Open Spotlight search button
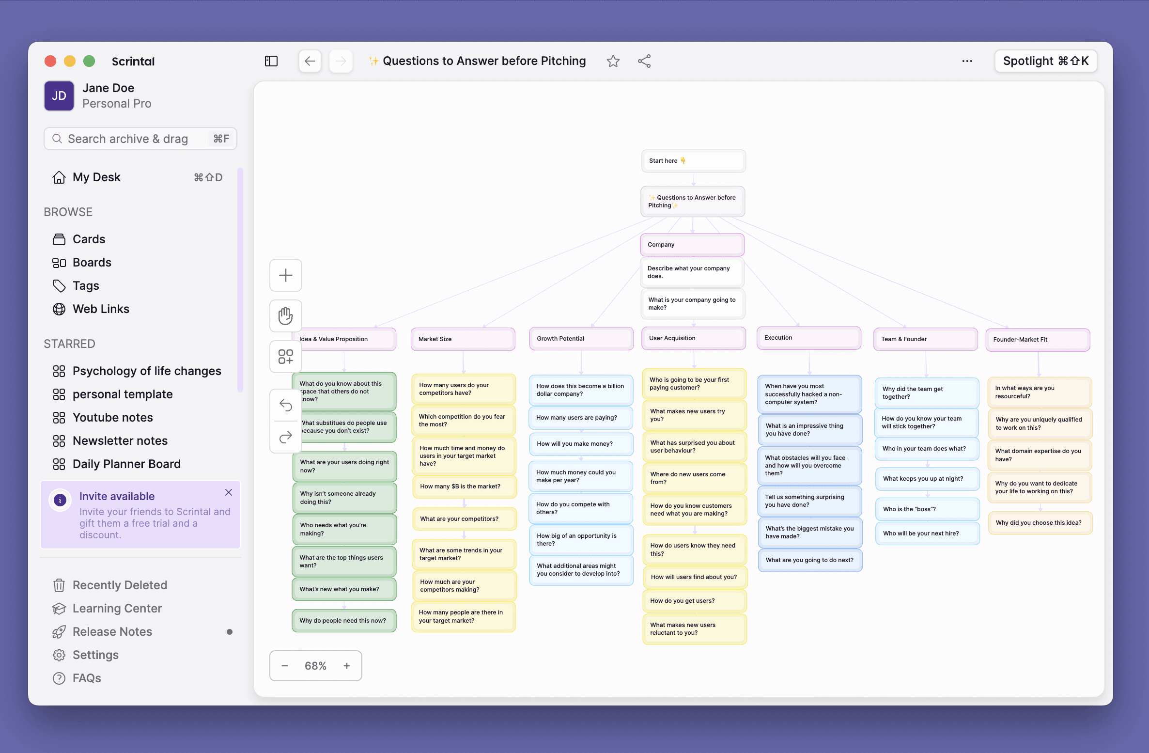This screenshot has width=1149, height=753. coord(1045,61)
